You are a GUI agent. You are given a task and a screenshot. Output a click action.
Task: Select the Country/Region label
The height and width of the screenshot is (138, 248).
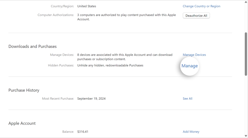click(x=62, y=6)
